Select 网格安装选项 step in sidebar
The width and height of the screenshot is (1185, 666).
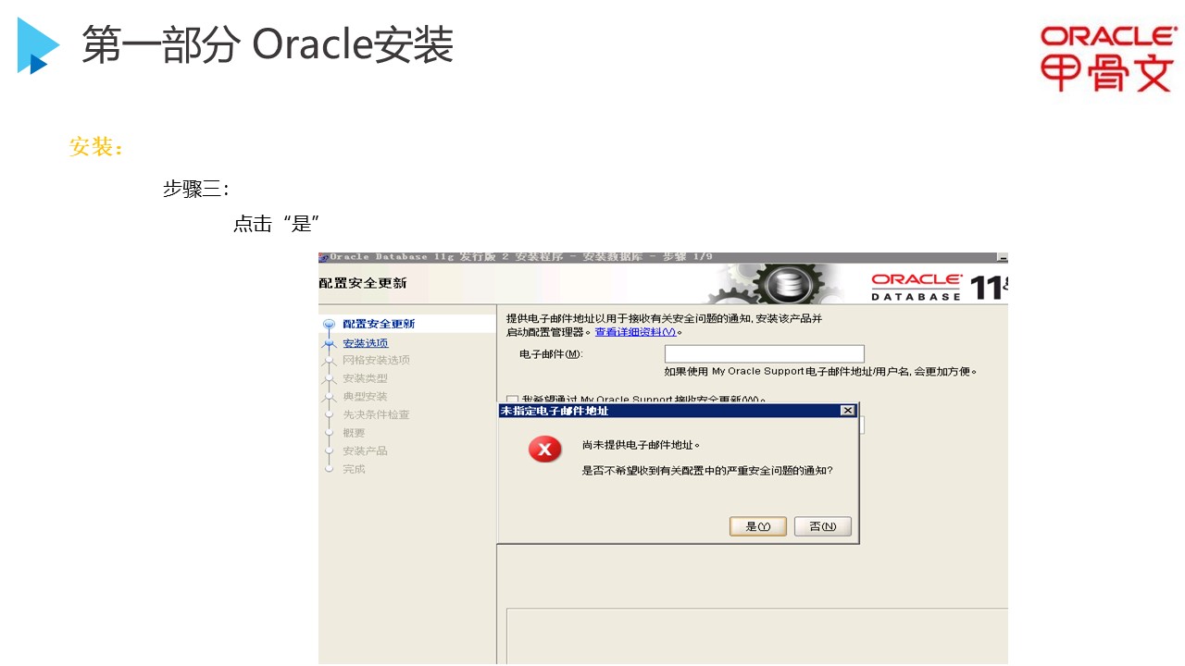[x=376, y=360]
